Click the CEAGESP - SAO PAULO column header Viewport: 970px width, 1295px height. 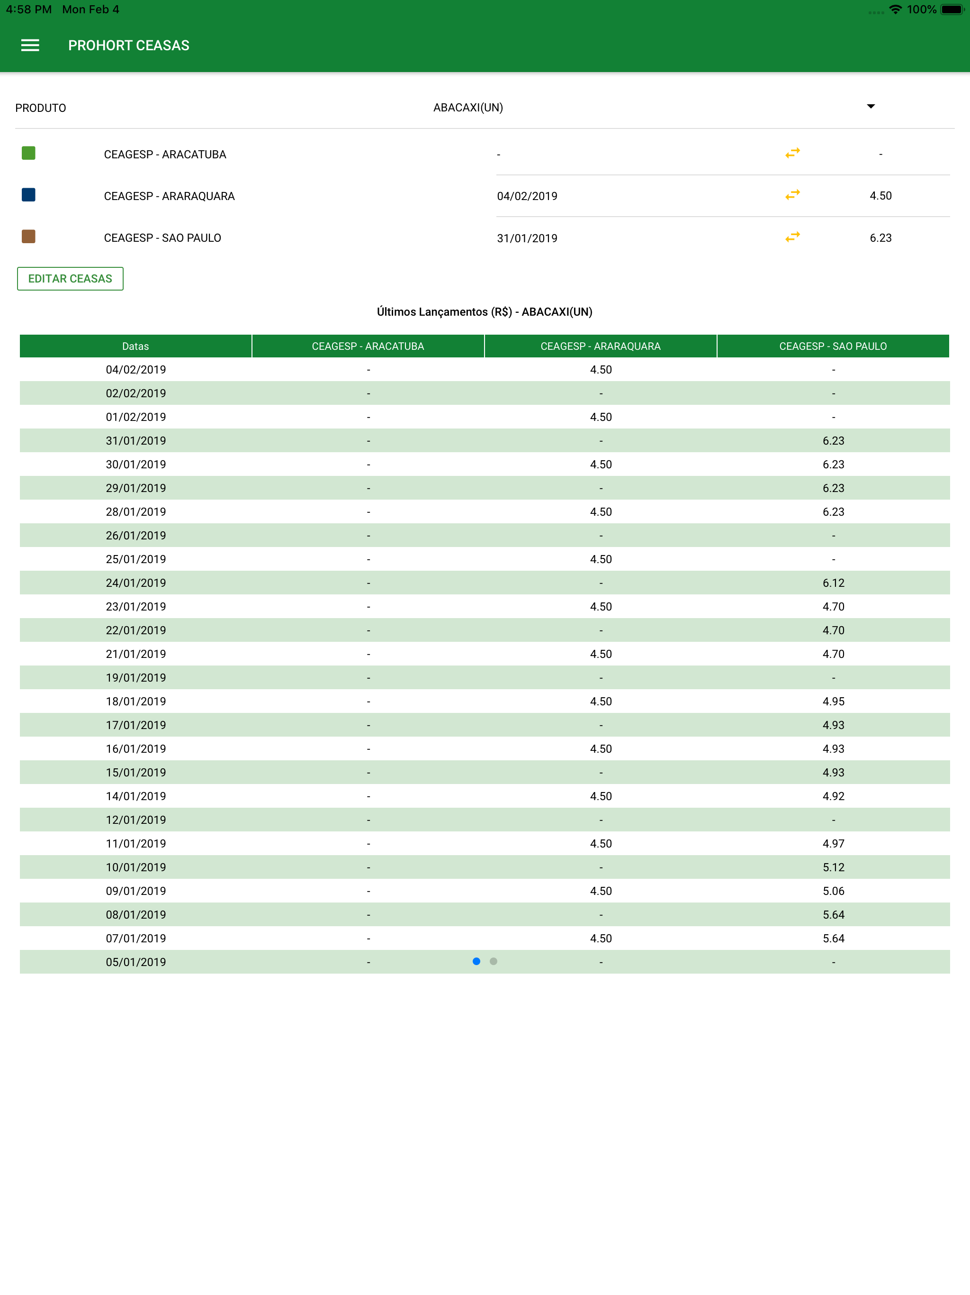(x=833, y=346)
